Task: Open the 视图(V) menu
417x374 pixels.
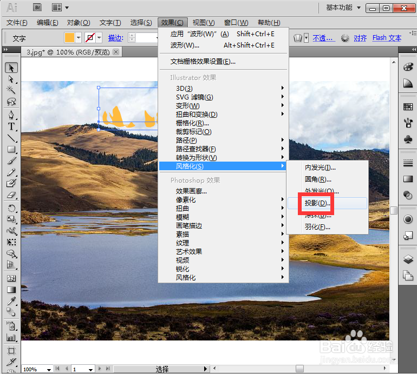Action: point(204,23)
